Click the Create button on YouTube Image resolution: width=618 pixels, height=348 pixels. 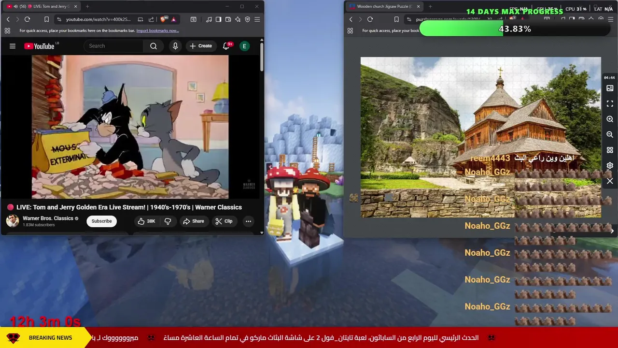tap(201, 46)
